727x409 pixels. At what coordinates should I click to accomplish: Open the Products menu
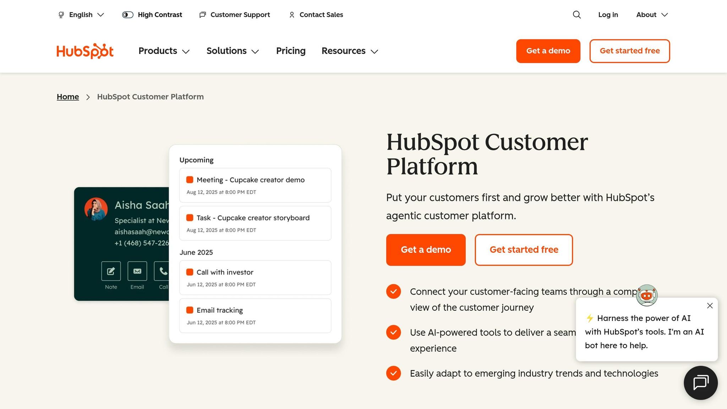pyautogui.click(x=164, y=51)
